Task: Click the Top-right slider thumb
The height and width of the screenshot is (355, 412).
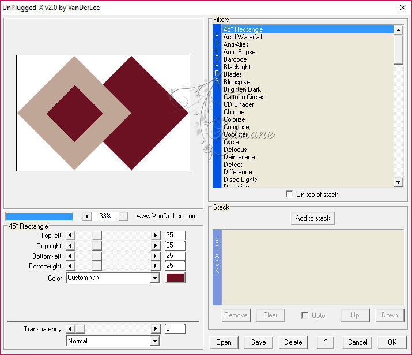Action: 97,246
